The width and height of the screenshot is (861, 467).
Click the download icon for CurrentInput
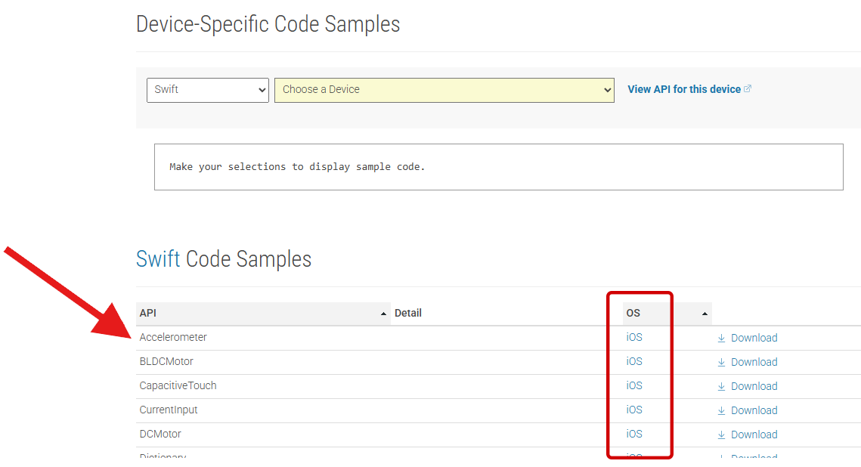tap(721, 410)
